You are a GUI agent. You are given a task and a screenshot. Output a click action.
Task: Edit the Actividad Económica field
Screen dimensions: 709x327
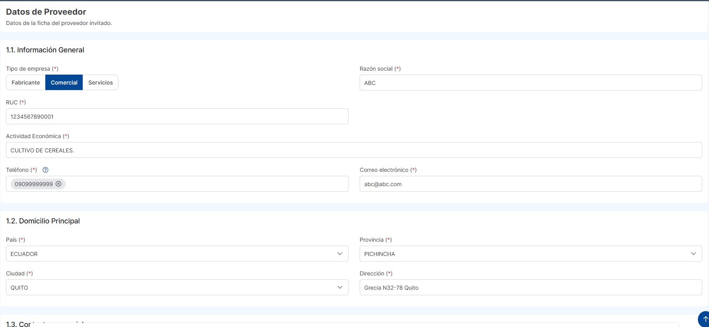point(354,150)
